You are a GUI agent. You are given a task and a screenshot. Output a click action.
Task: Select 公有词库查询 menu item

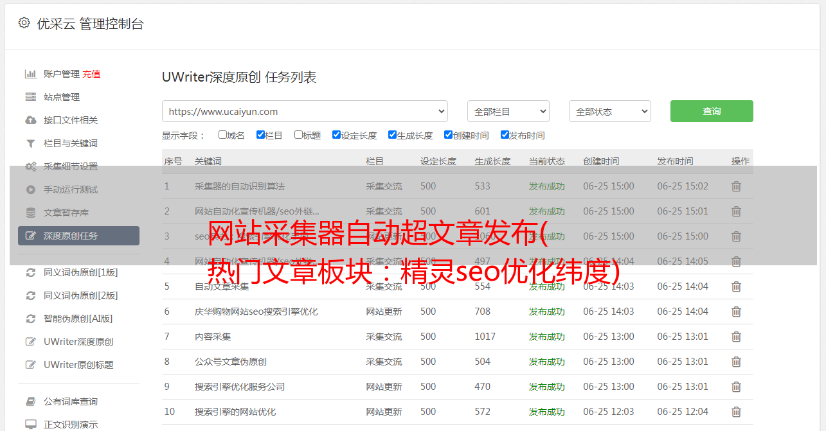coord(71,401)
